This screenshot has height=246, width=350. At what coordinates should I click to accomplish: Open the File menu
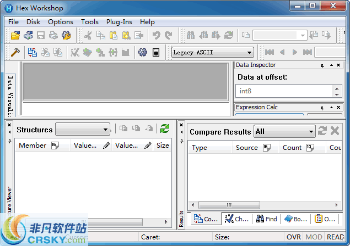click(13, 22)
